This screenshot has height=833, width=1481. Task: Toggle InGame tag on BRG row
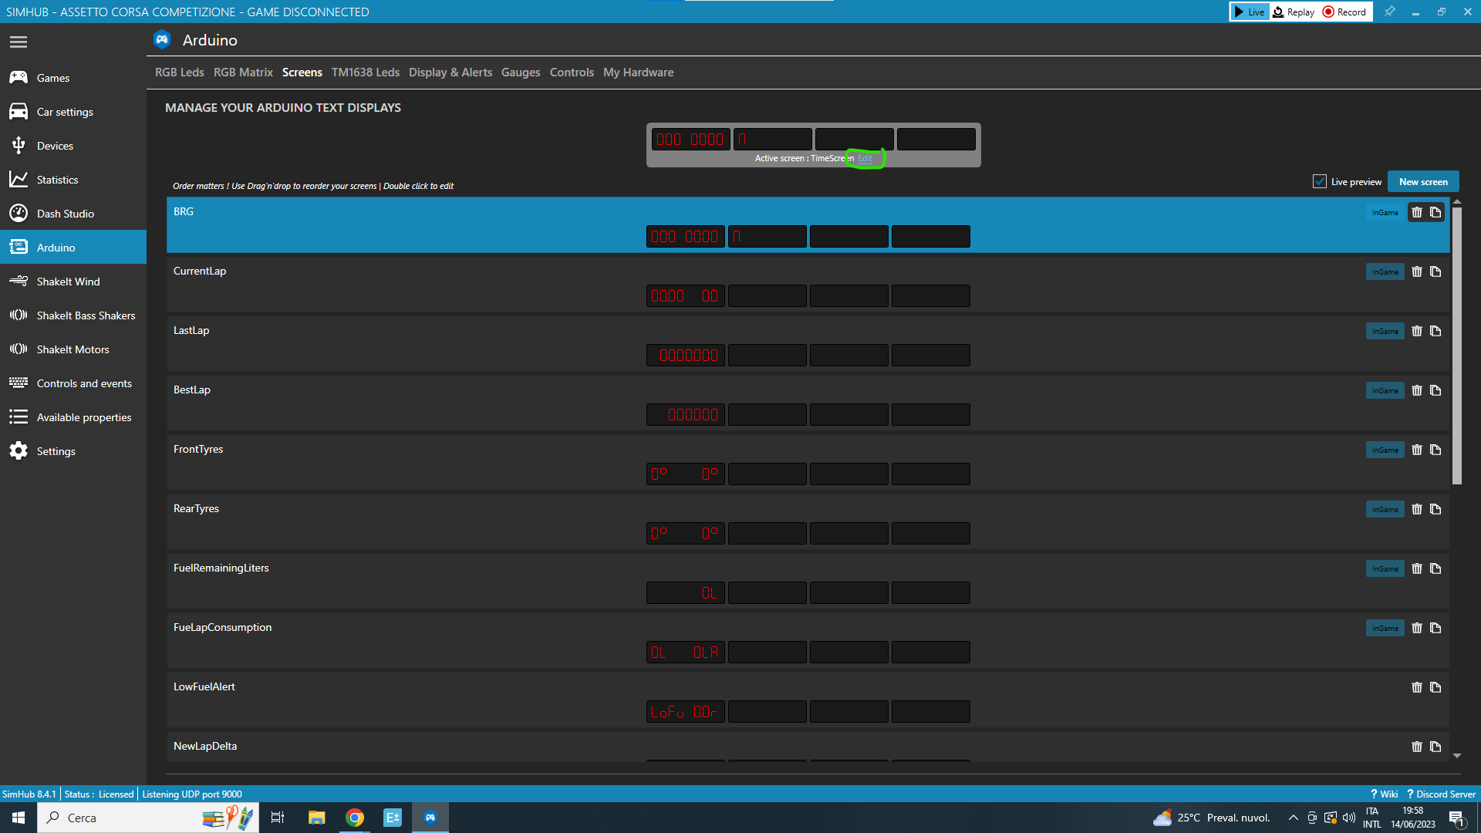coord(1385,212)
